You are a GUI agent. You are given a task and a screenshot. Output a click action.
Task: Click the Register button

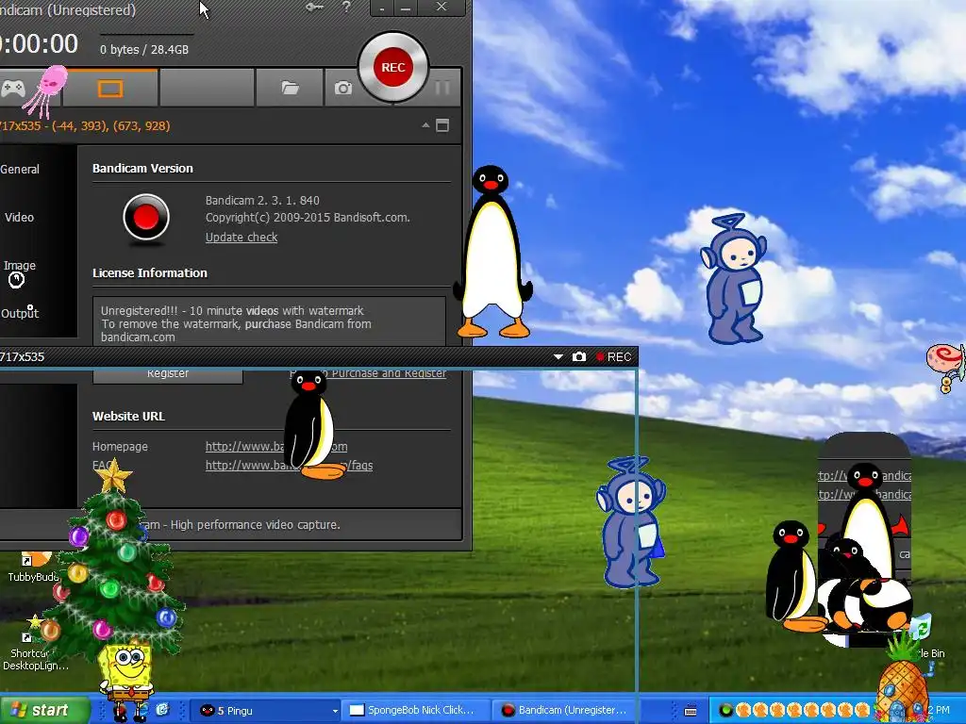point(168,375)
